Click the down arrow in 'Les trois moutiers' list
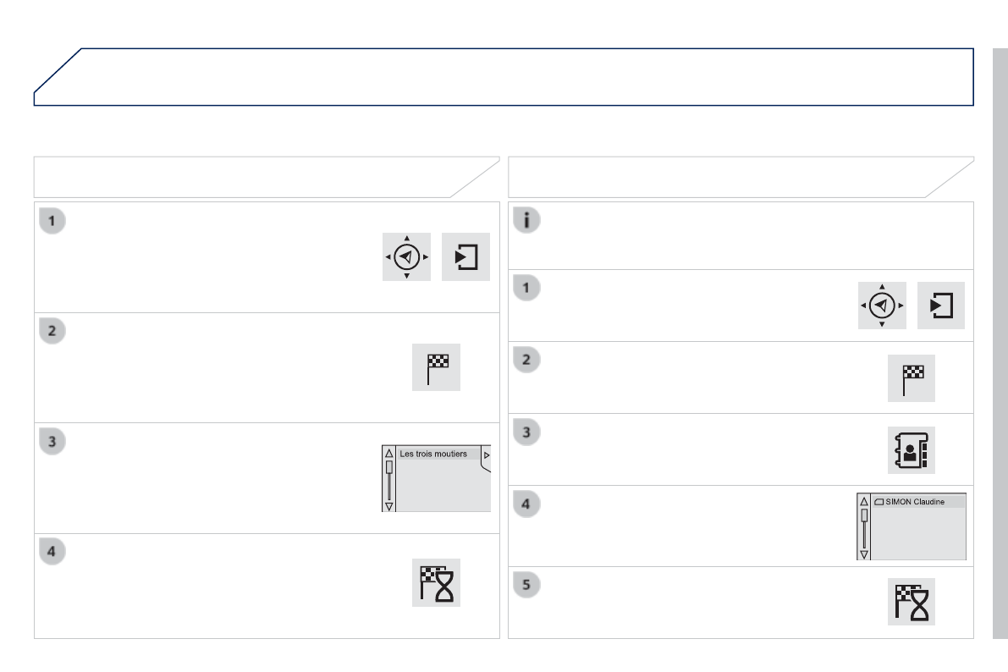The width and height of the screenshot is (1008, 672). [388, 505]
